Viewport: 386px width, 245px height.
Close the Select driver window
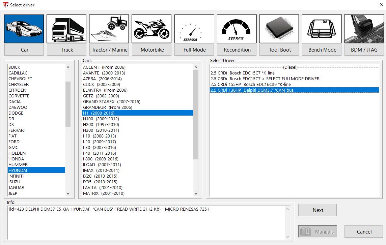[381, 5]
